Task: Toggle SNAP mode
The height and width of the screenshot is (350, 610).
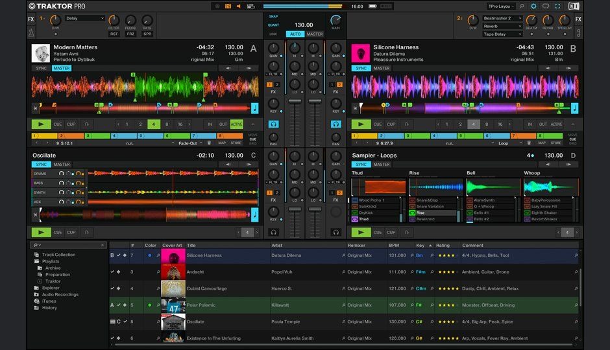Action: (x=273, y=16)
